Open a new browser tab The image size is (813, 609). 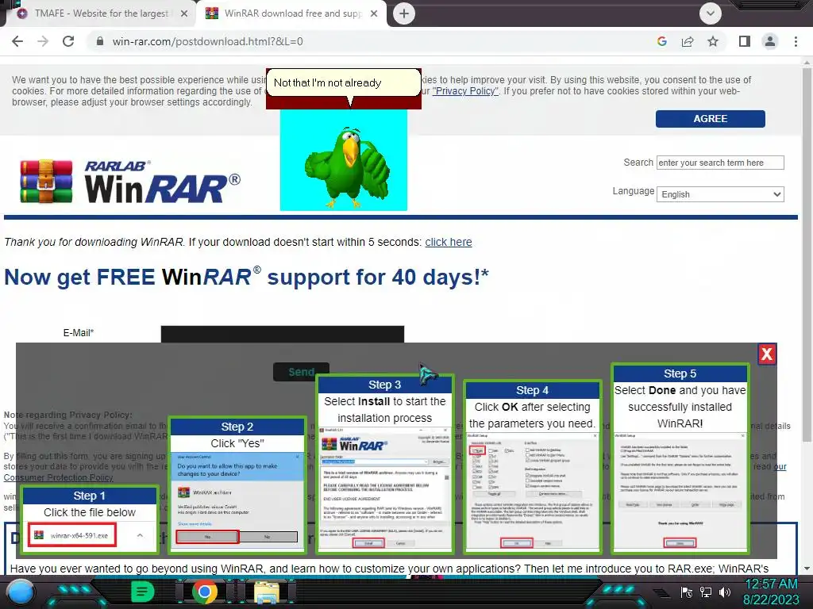pyautogui.click(x=404, y=13)
